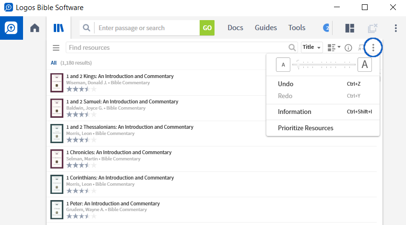This screenshot has width=406, height=225.
Task: Open the Library books icon
Action: click(59, 28)
